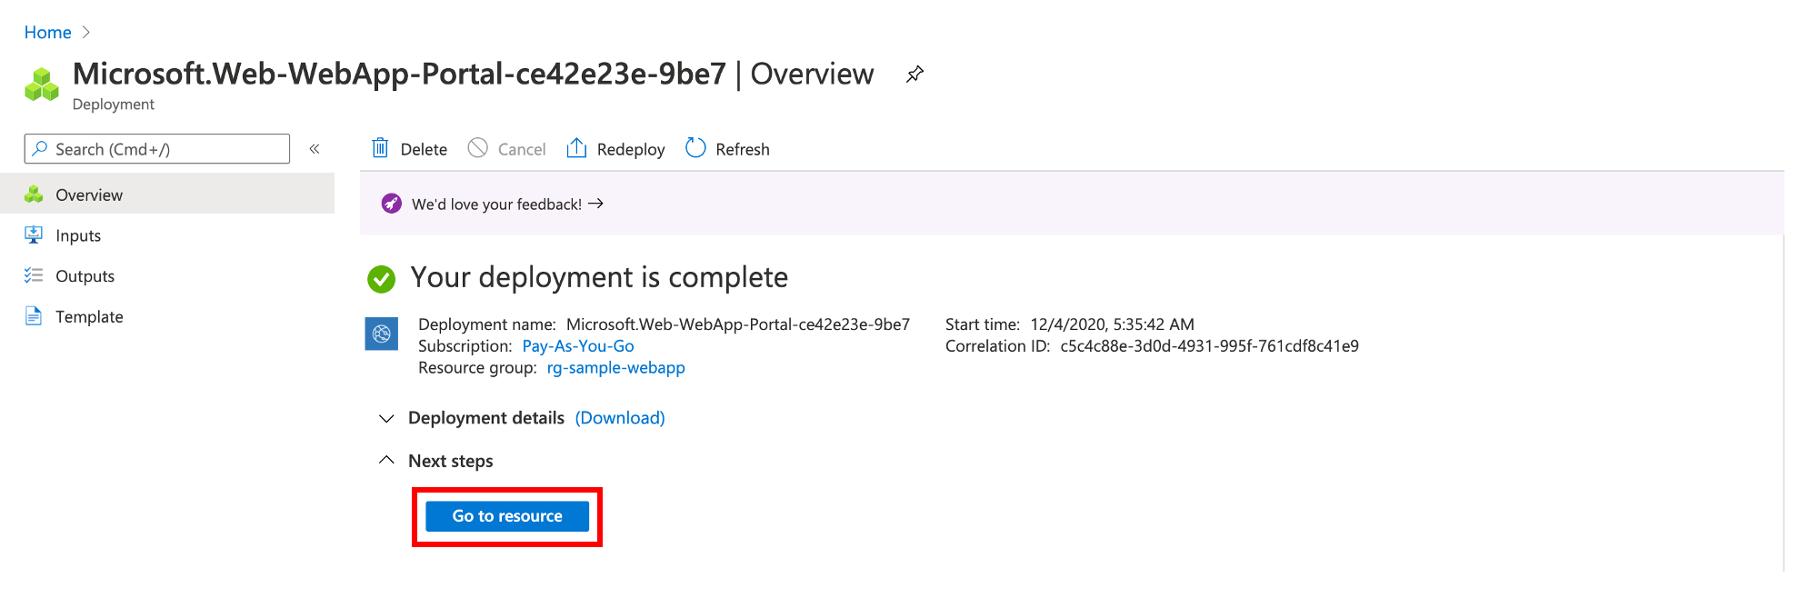Open the Outputs menu item
Screen dimensions: 1809x598
[x=85, y=276]
